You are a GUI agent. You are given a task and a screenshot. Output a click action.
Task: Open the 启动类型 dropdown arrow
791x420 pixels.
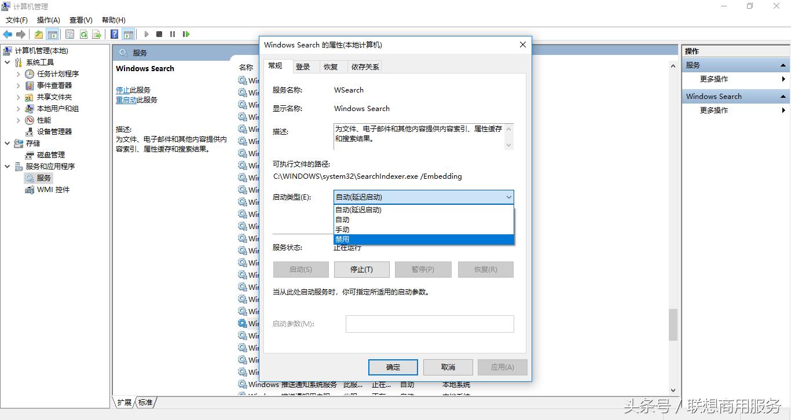(x=508, y=197)
